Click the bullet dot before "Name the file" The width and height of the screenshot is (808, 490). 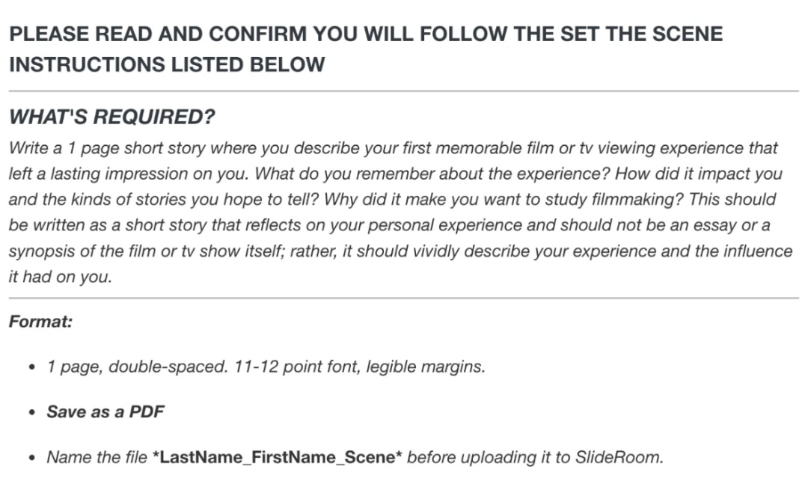pos(32,458)
